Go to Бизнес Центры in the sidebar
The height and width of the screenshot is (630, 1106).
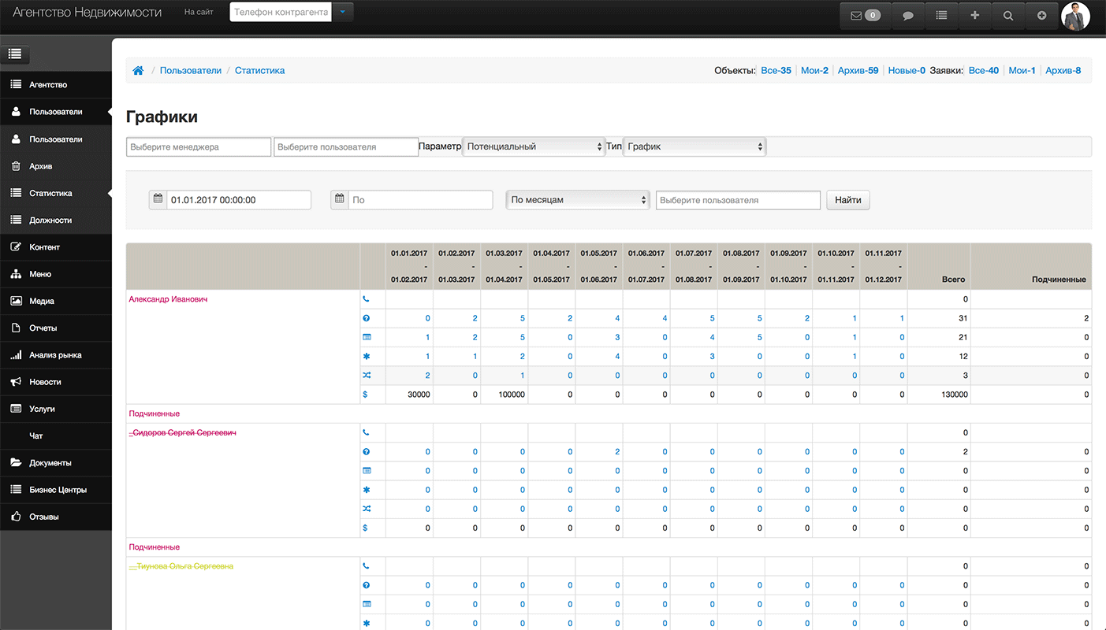coord(58,490)
